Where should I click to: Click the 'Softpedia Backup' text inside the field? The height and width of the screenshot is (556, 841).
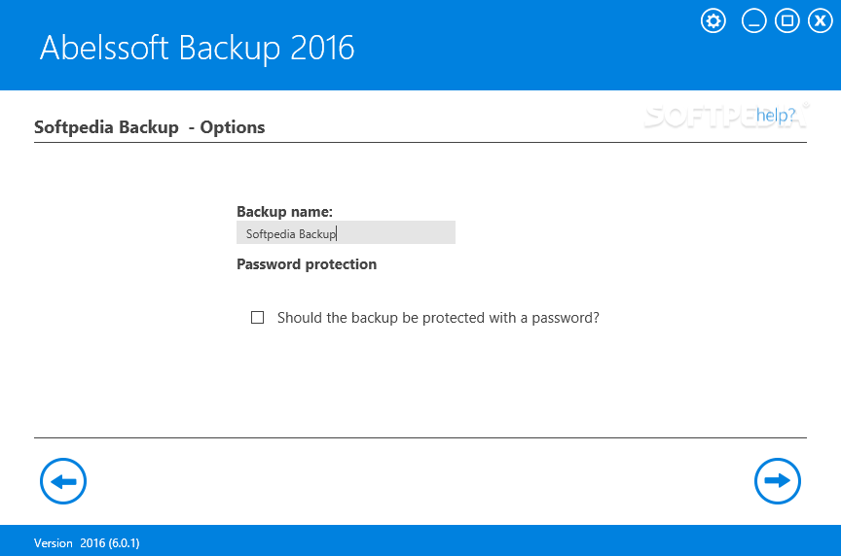[291, 234]
